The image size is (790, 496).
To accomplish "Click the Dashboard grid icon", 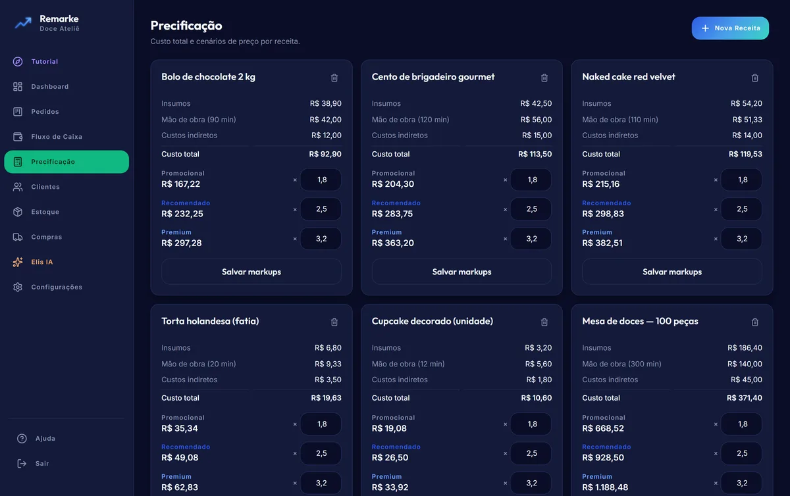I will click(18, 87).
